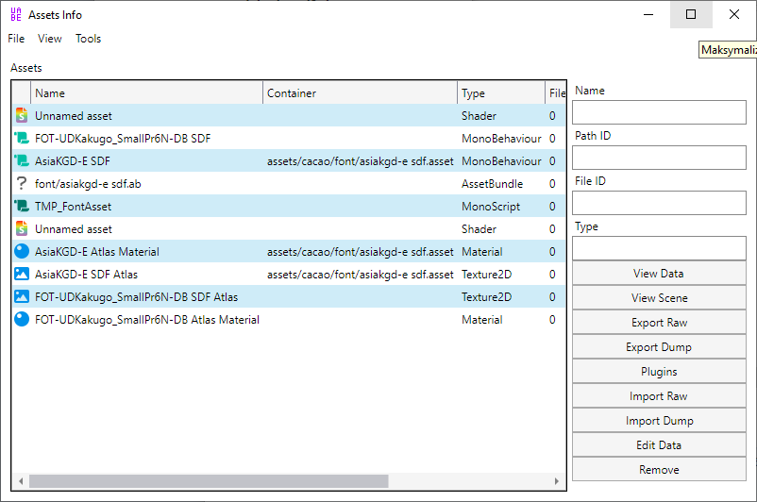Click the Import Raw button
757x502 pixels.
click(659, 396)
